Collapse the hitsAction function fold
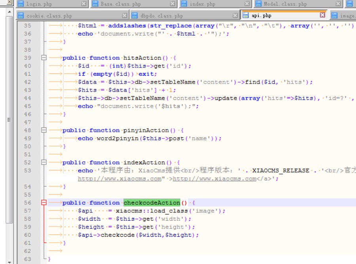 tap(44, 58)
